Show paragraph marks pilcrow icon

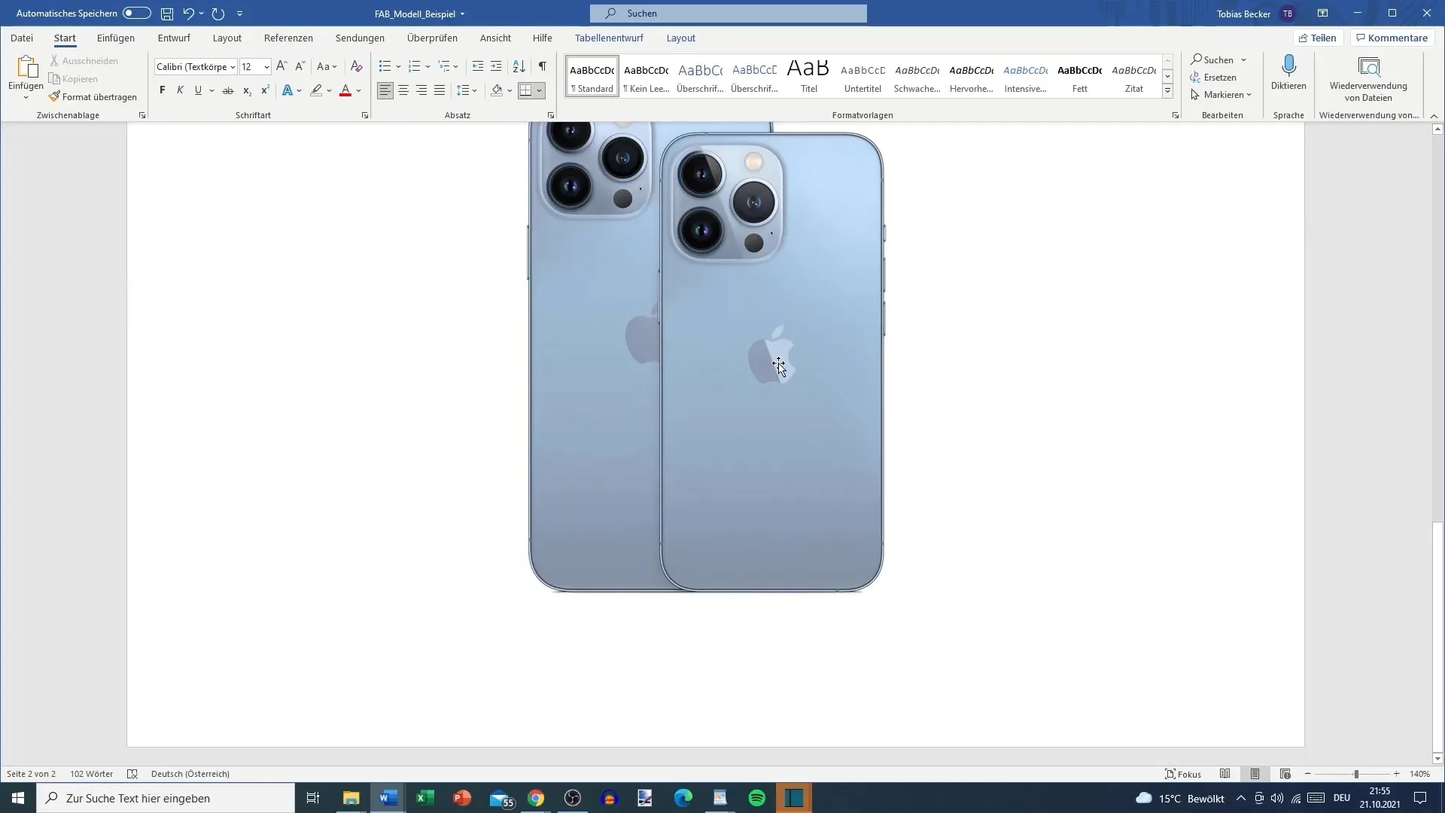pos(542,66)
